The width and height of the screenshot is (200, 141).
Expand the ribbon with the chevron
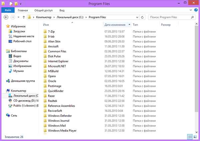click(x=191, y=10)
